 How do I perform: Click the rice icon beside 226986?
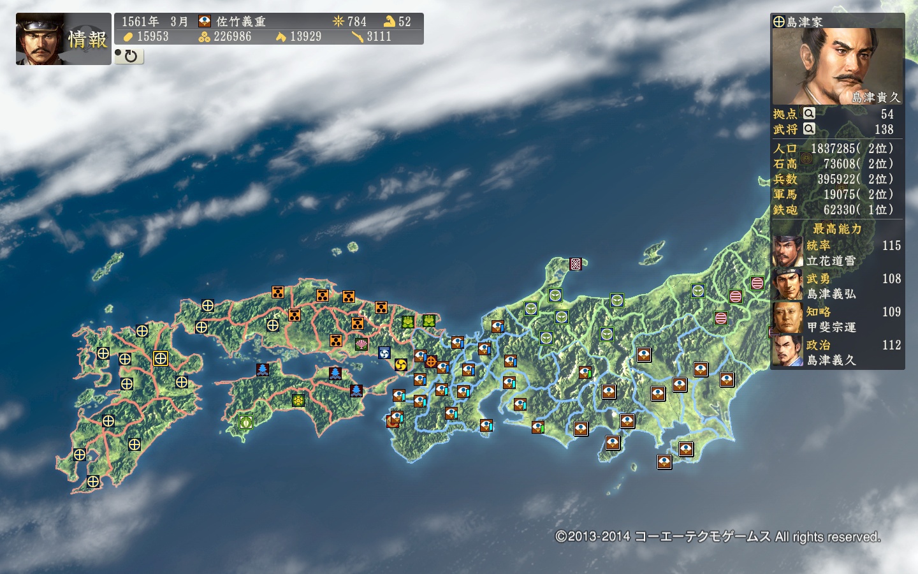pos(204,37)
